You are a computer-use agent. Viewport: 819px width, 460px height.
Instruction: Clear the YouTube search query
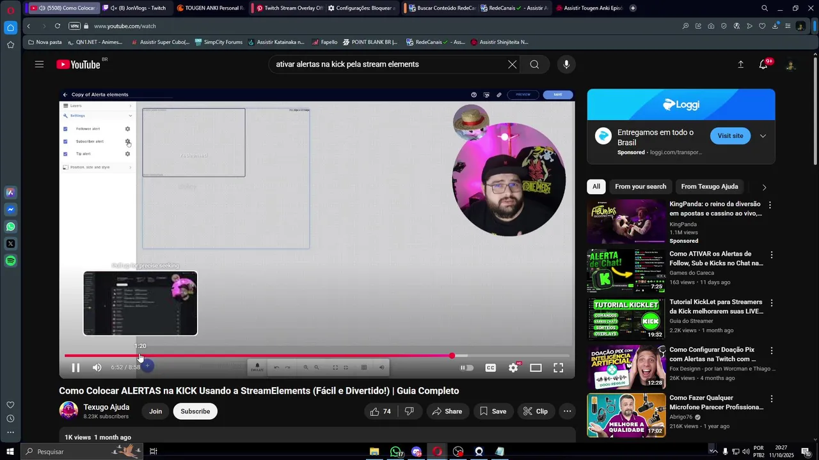512,64
